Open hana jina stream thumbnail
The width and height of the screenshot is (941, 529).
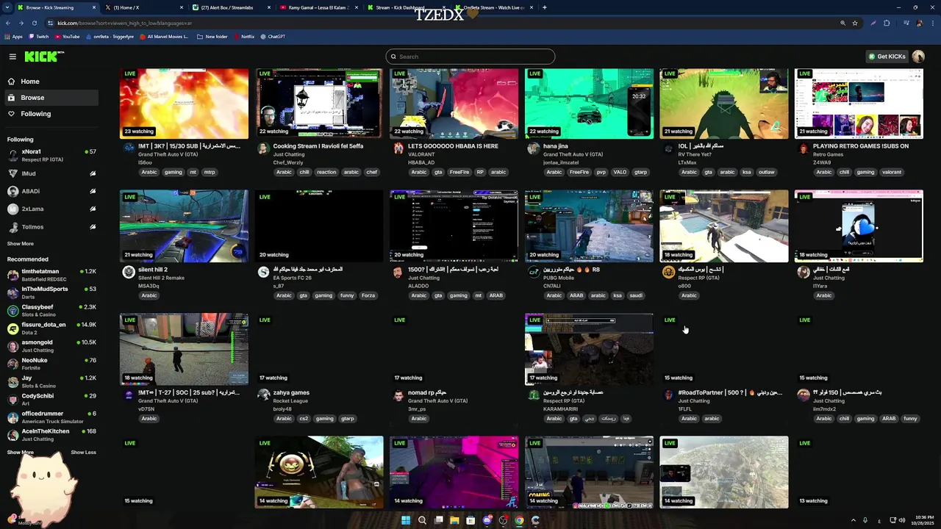click(589, 104)
